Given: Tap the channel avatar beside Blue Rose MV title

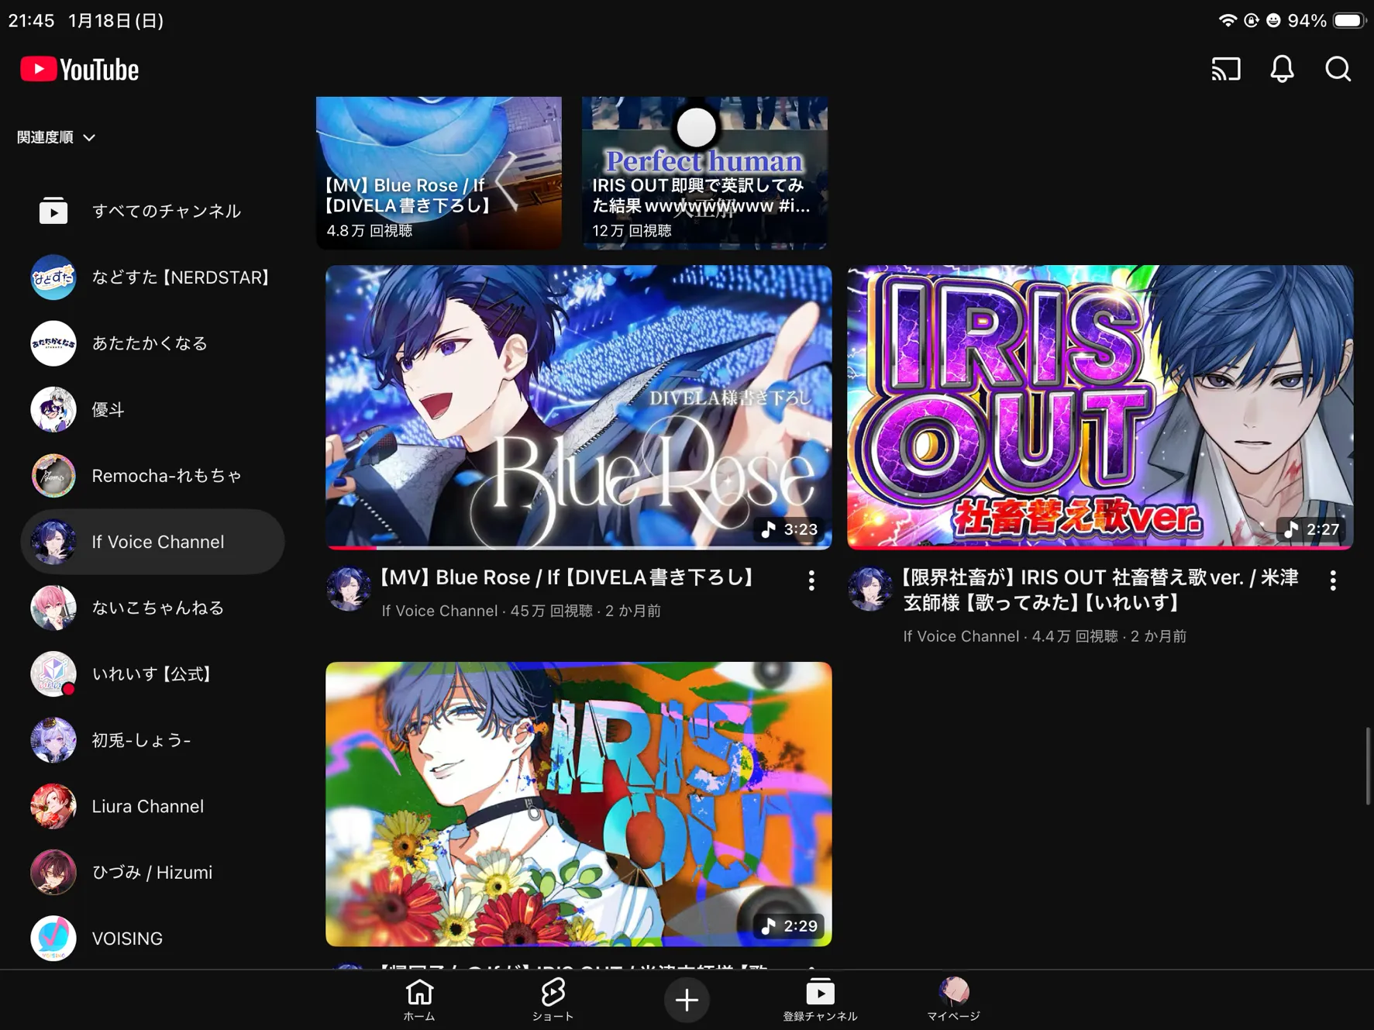Looking at the screenshot, I should (348, 588).
